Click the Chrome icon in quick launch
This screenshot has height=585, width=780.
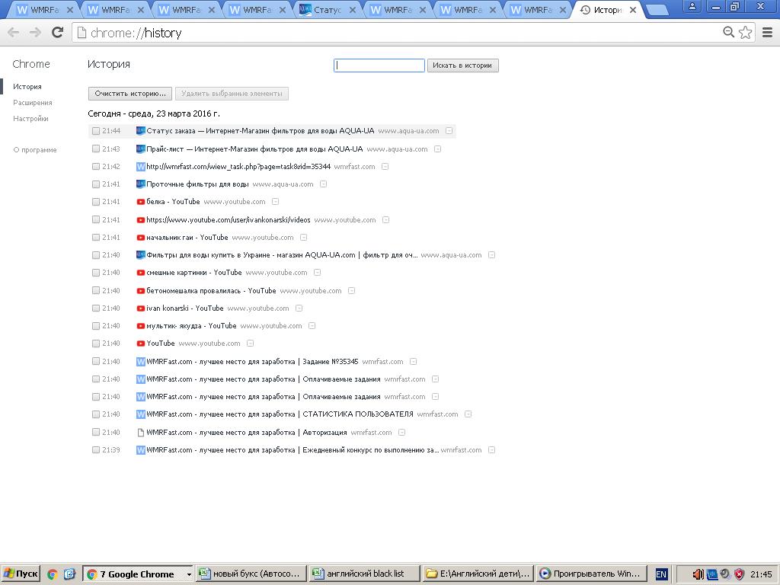(53, 574)
